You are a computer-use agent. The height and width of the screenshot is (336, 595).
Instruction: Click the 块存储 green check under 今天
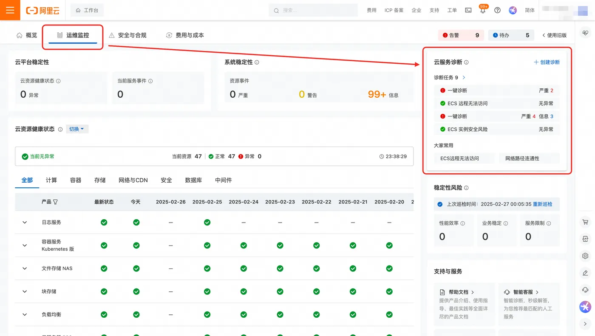pos(136,291)
